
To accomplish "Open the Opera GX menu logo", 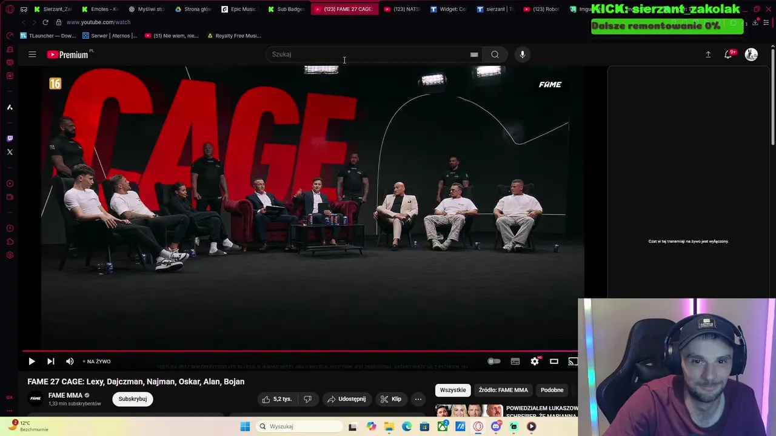I will click(10, 9).
